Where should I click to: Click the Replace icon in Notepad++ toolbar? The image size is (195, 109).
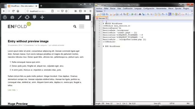pos(143,14)
